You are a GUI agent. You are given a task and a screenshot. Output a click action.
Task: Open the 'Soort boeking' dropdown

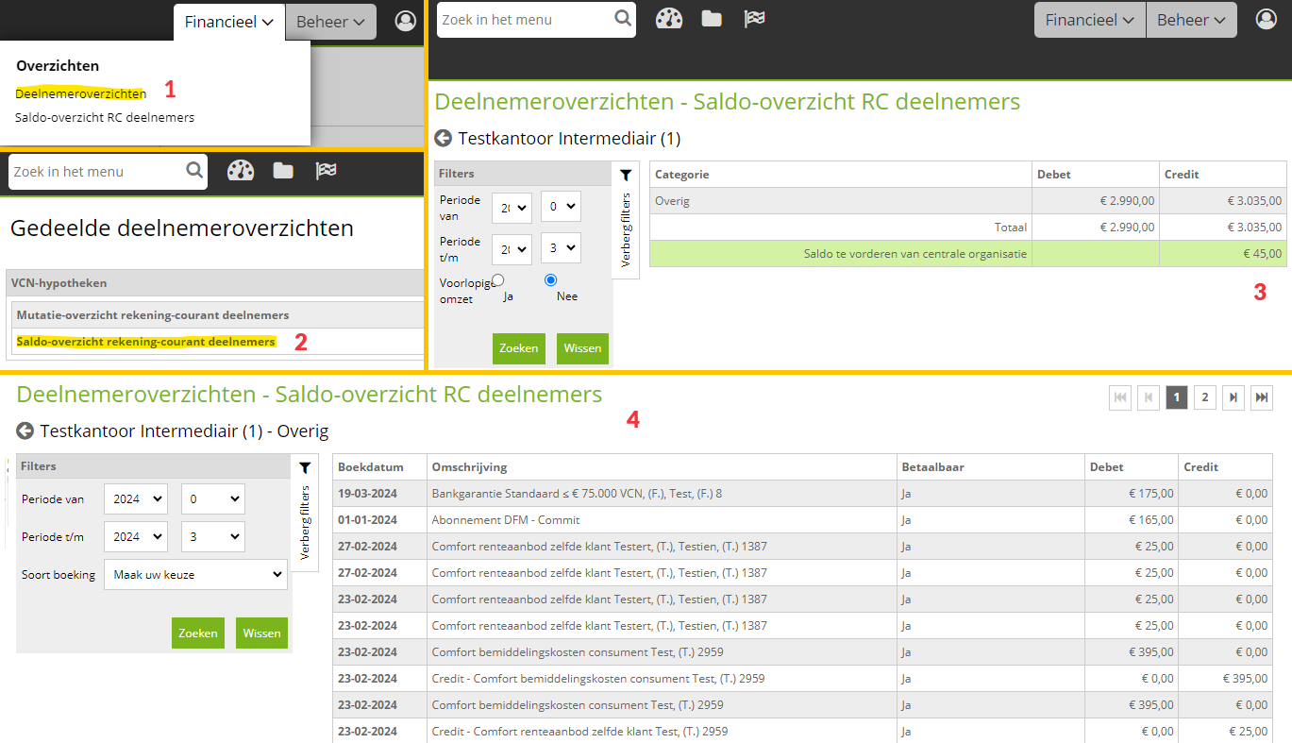point(195,574)
